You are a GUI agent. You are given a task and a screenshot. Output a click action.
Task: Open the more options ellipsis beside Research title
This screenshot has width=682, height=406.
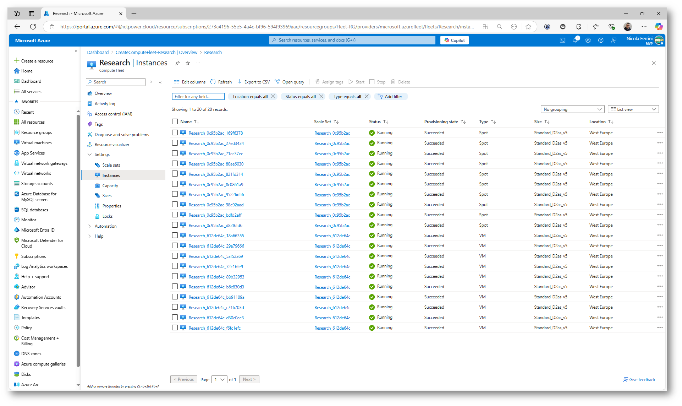point(198,63)
